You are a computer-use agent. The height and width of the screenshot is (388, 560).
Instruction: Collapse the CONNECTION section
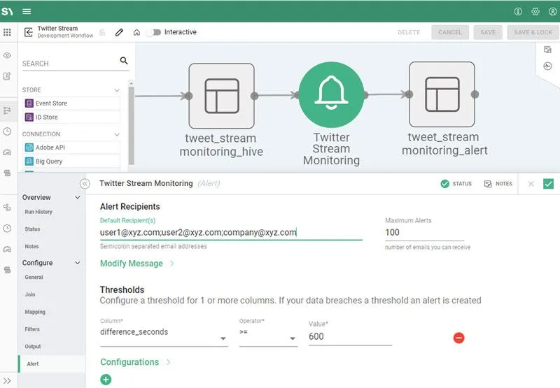pos(117,134)
